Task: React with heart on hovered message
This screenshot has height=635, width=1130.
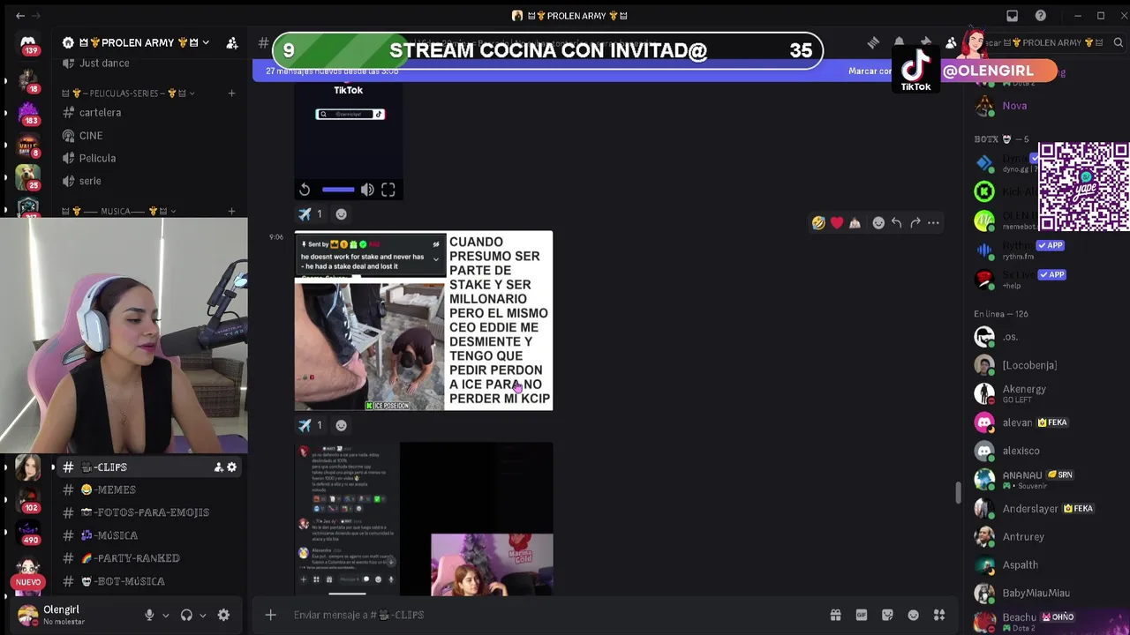Action: pyautogui.click(x=837, y=223)
